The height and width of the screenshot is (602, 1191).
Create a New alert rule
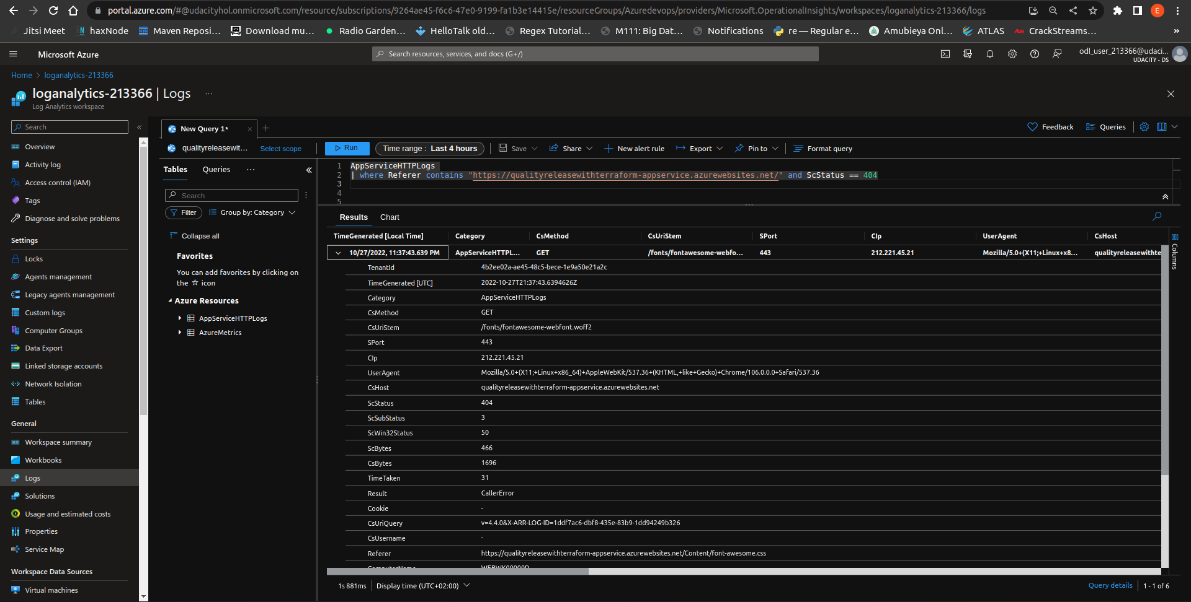(x=634, y=149)
